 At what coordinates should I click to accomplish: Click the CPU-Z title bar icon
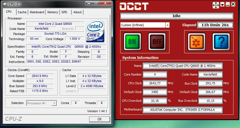(x=5, y=4)
